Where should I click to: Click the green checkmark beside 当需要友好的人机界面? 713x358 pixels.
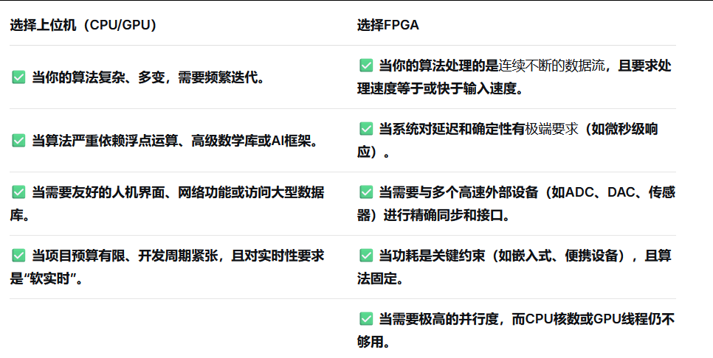pos(18,192)
